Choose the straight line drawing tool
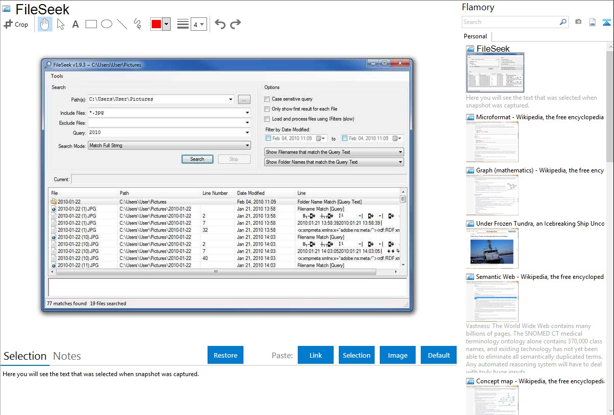This screenshot has width=614, height=415. [x=122, y=24]
